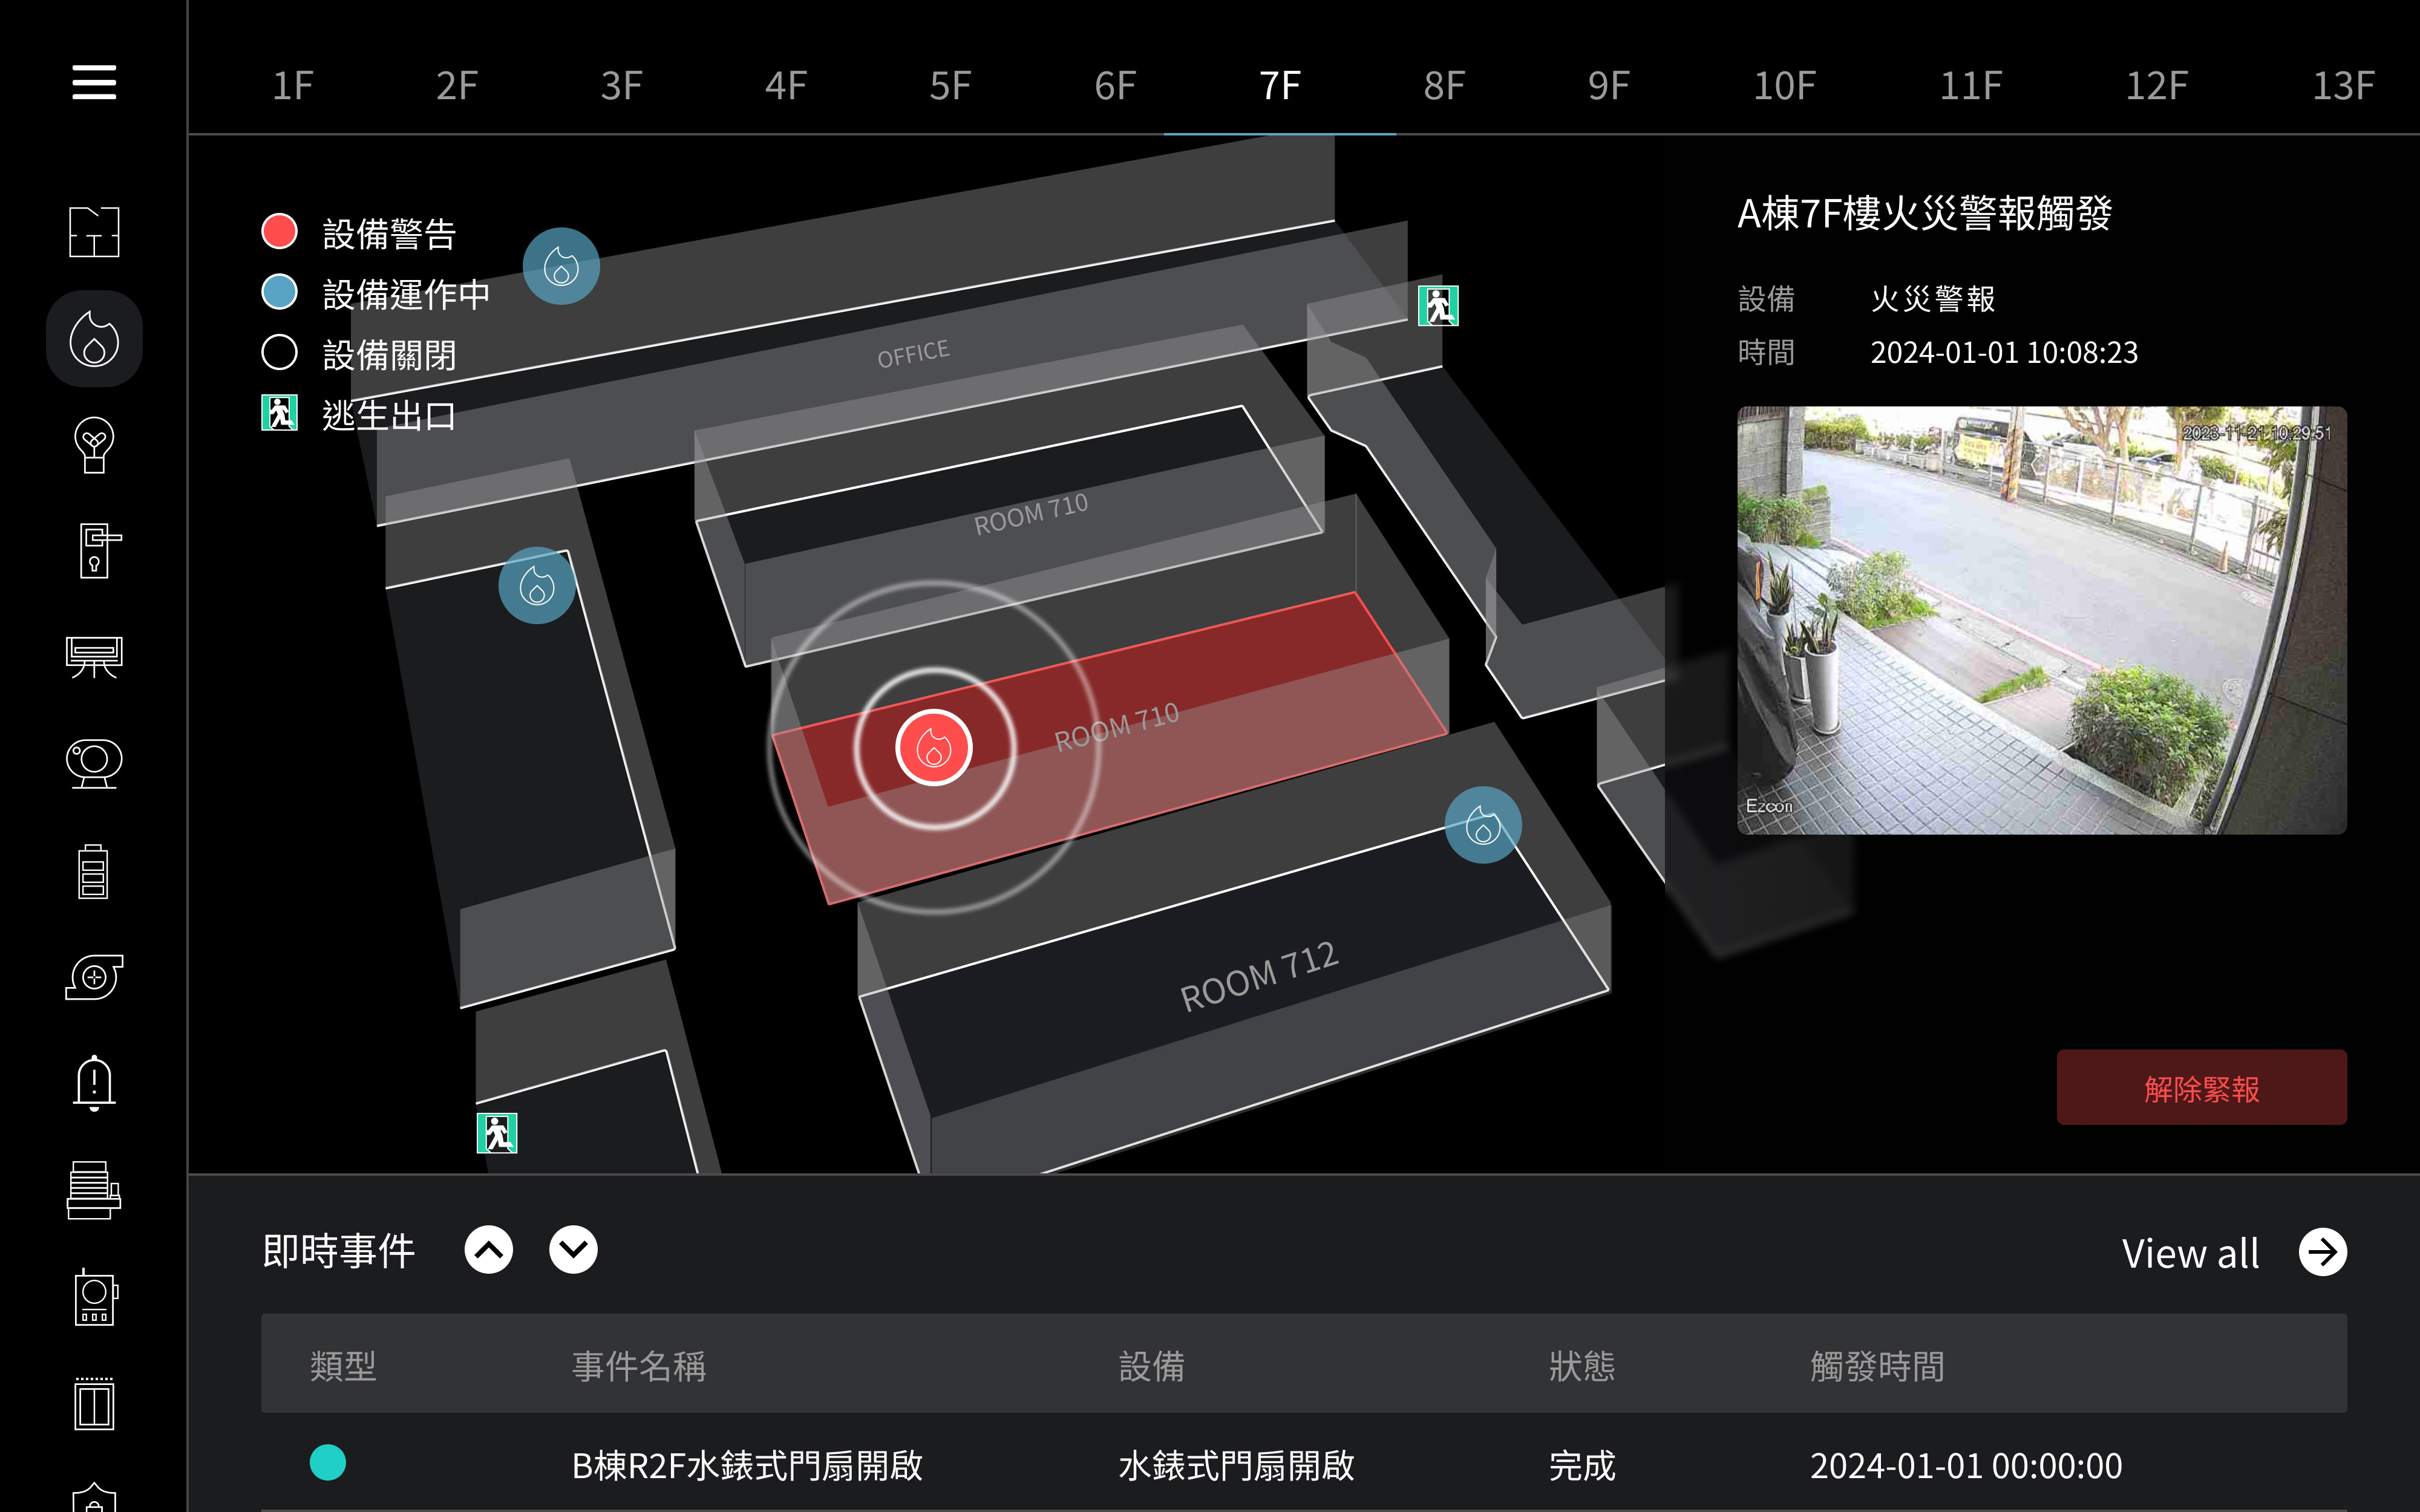Switch to the 10F floor tab
The image size is (2420, 1512).
[x=1784, y=86]
